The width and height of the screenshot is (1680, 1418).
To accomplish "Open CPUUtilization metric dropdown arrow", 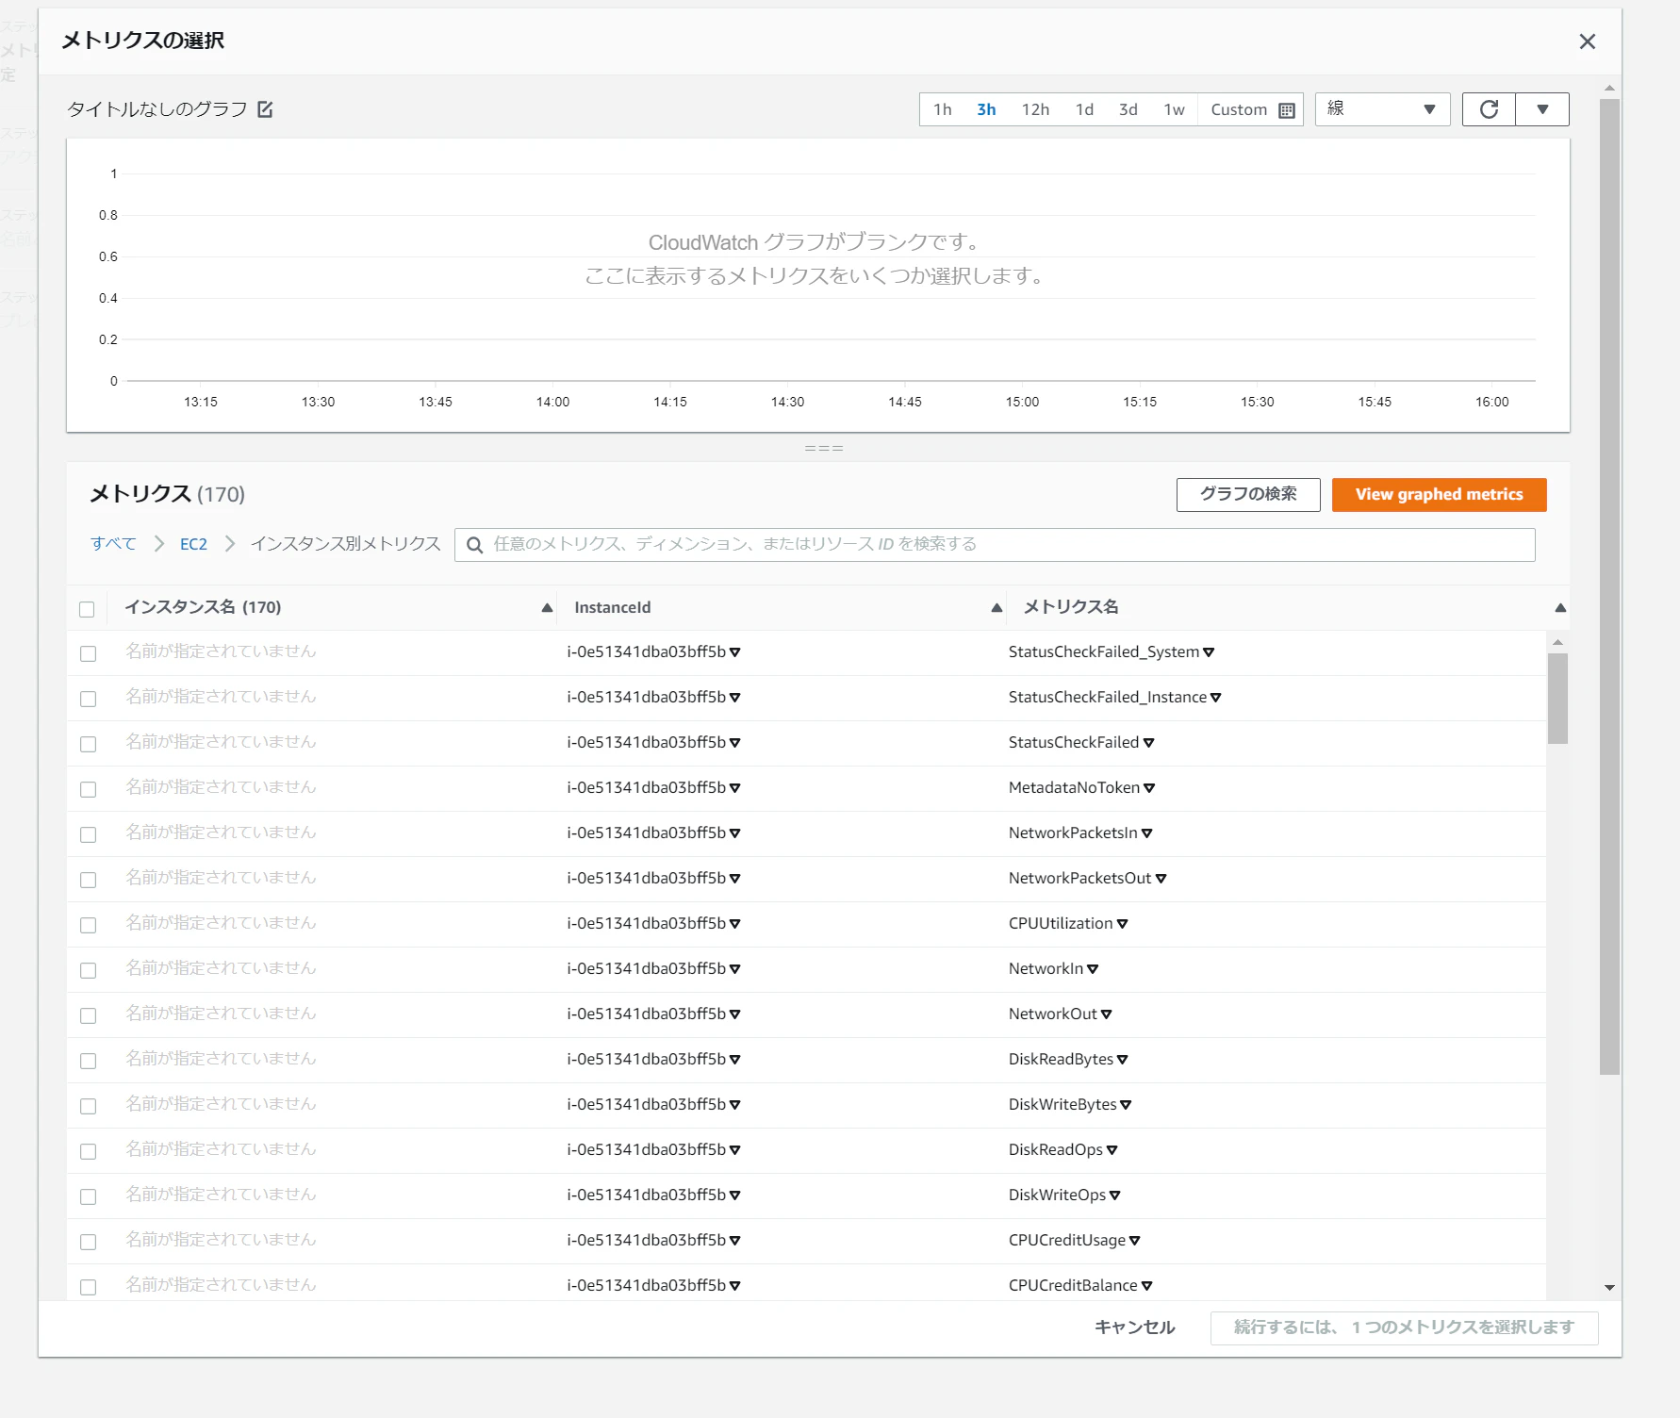I will [1122, 924].
